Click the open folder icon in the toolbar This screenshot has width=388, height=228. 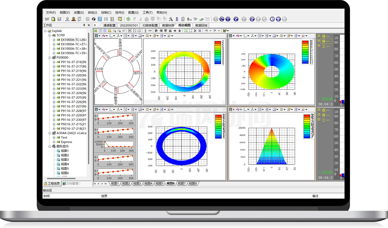click(47, 19)
